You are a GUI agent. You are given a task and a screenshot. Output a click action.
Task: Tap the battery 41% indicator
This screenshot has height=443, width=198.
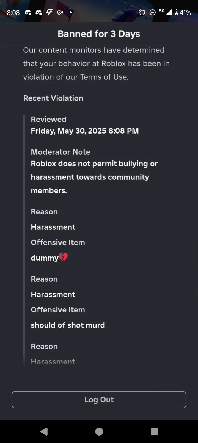(x=183, y=13)
